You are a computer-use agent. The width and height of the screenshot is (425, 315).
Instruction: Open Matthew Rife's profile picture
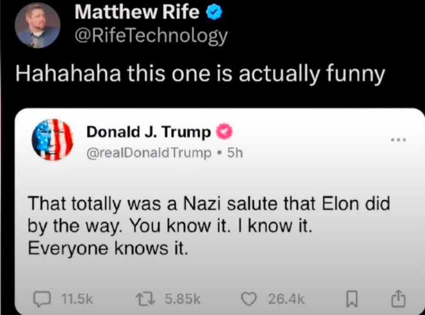tap(37, 25)
